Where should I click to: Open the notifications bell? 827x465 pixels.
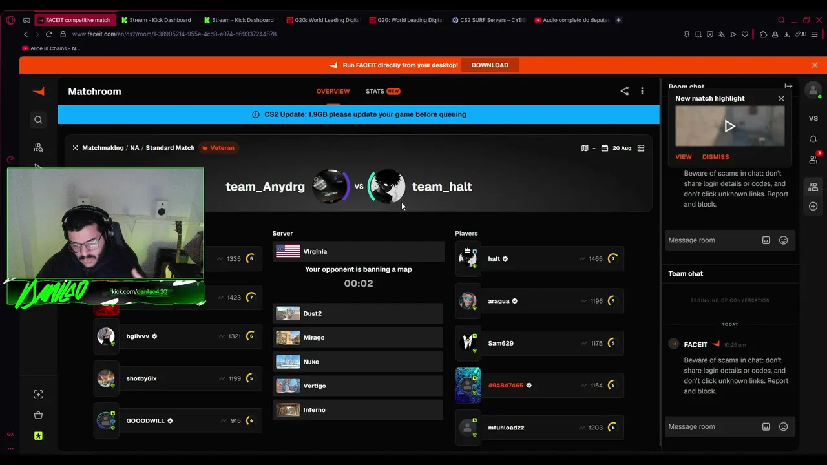click(813, 139)
